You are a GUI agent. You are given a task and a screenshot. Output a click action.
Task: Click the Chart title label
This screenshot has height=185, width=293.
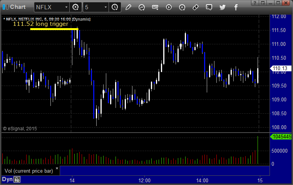click(18, 7)
